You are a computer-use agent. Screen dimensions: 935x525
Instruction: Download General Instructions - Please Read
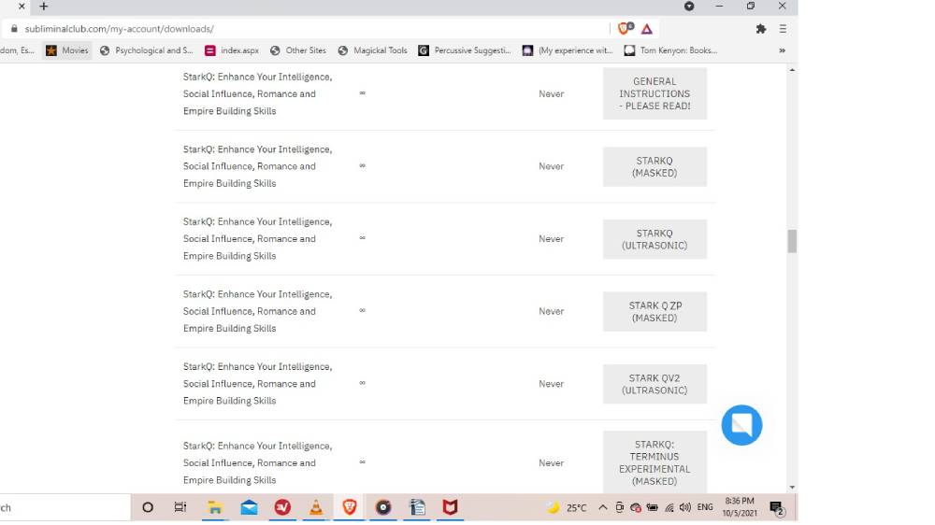tap(654, 93)
